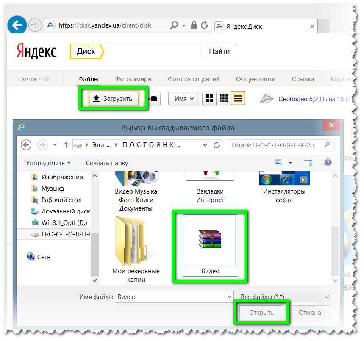Open the blue help question icon
364x341 pixels.
pos(328,163)
